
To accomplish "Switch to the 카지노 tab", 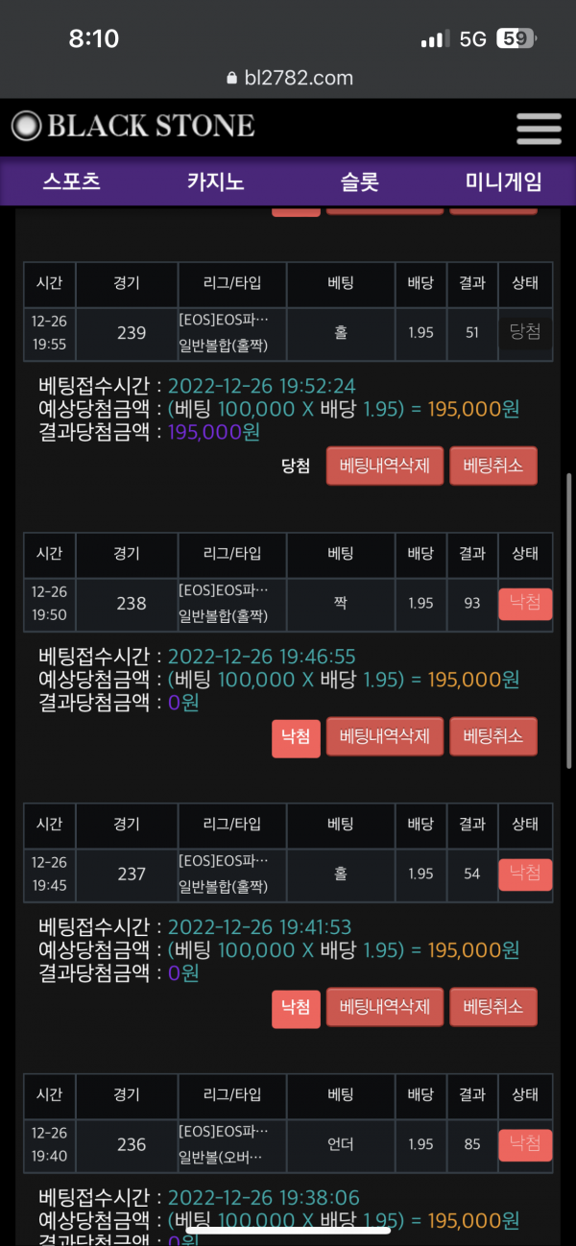I will 216,181.
